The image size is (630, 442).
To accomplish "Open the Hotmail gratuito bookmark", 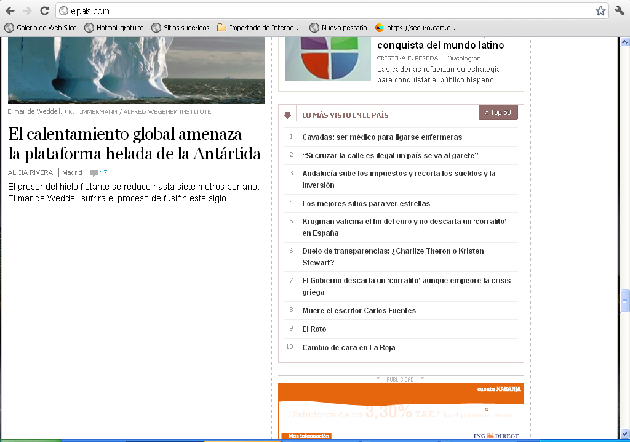I will pos(114,28).
